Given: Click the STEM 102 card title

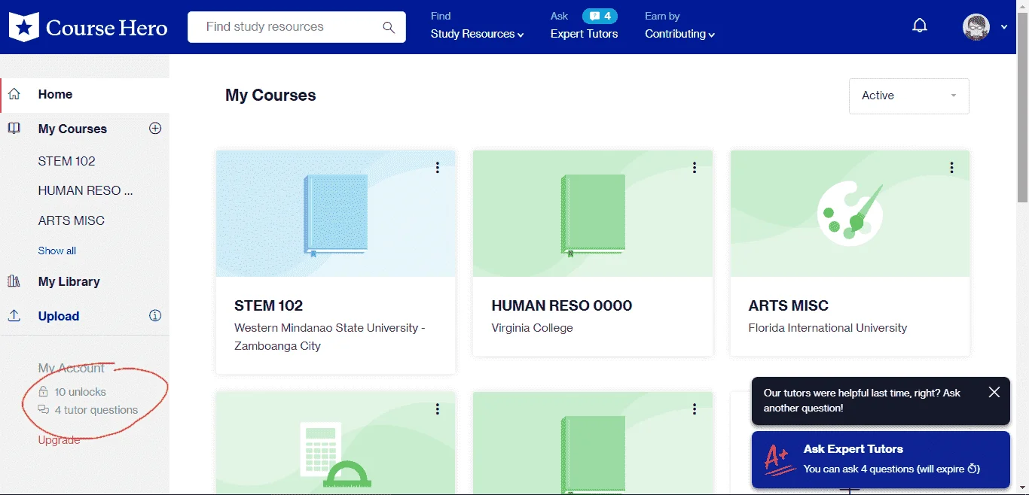Looking at the screenshot, I should (268, 305).
